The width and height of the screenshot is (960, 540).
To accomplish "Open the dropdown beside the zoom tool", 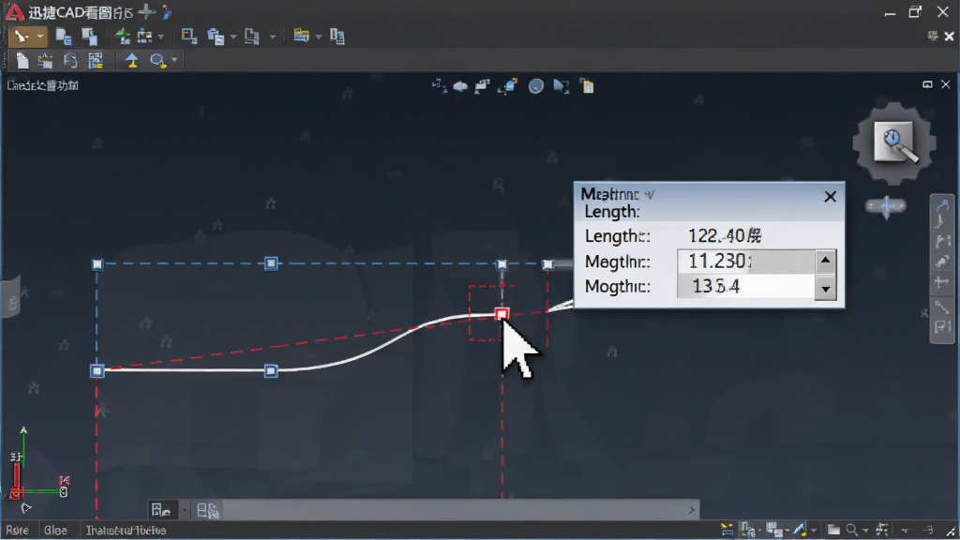I will (x=174, y=60).
